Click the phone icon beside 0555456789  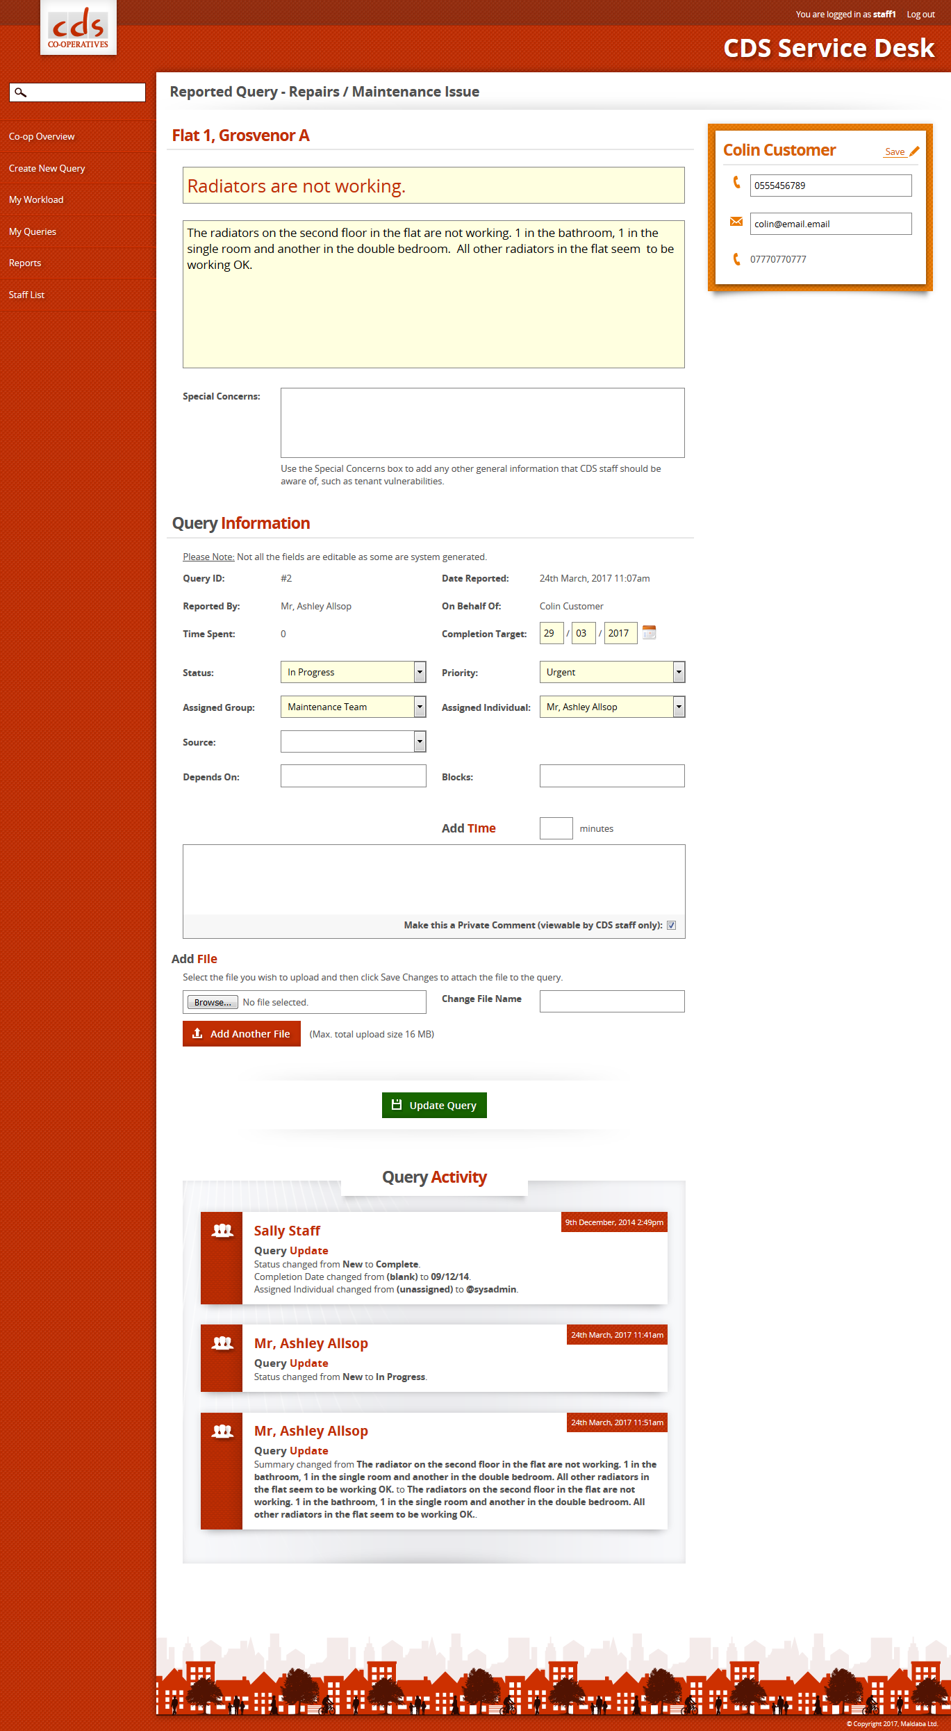[x=736, y=183]
